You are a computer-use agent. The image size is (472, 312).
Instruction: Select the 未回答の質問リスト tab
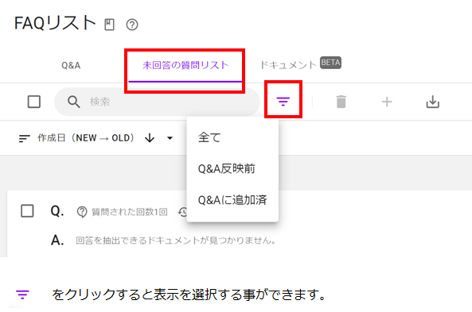[x=185, y=65]
